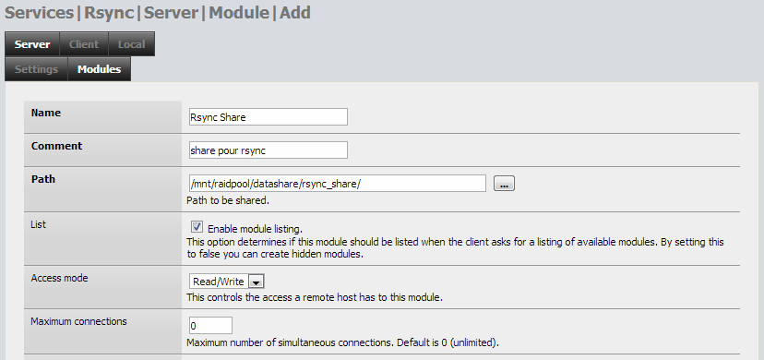This screenshot has width=764, height=360.
Task: Click the Services breadcrumb in the title
Action: tap(40, 13)
